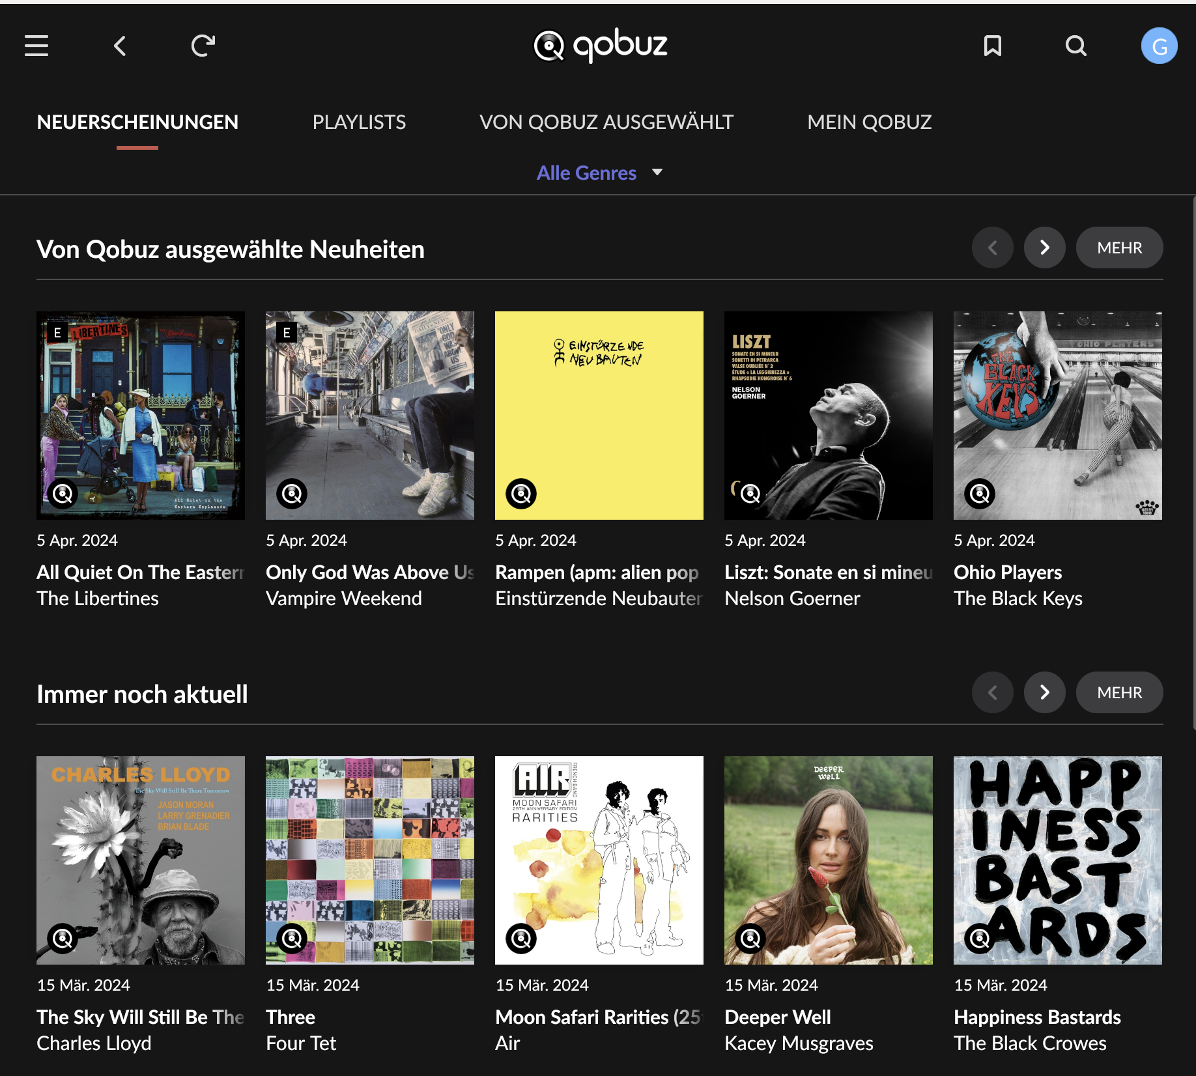The image size is (1196, 1076).
Task: Expand the Alle Genres dropdown
Action: (599, 173)
